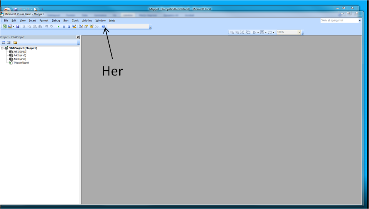Toggle Design Mode icon
Image resolution: width=369 pixels, height=209 pixels.
click(74, 26)
